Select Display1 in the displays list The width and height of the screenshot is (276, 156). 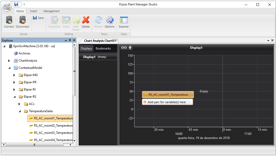[98, 57]
